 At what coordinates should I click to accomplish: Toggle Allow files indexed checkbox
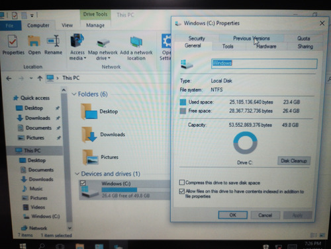(181, 191)
